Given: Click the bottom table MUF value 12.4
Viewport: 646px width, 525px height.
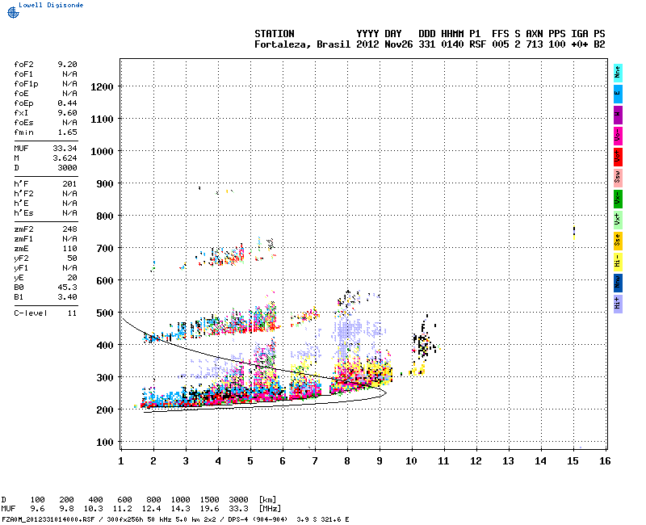Looking at the screenshot, I should pos(151,509).
